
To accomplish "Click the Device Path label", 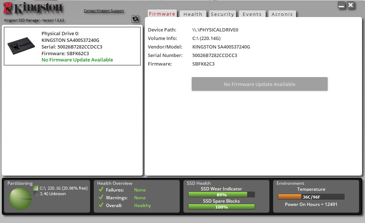I will point(162,30).
